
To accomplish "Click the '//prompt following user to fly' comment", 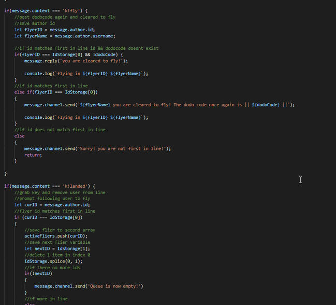I will pos(52,199).
